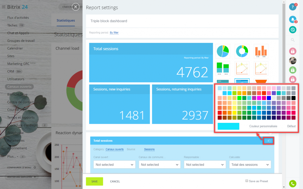Open the Responsable dropdown
Image resolution: width=303 pixels, height=189 pixels.
pos(205,164)
